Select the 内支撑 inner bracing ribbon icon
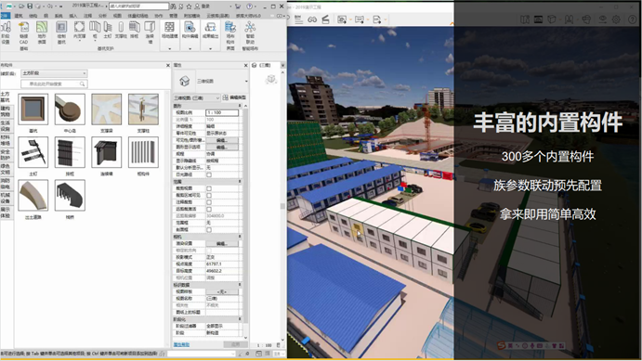Viewport: 642px width, 361px height. coord(79,27)
